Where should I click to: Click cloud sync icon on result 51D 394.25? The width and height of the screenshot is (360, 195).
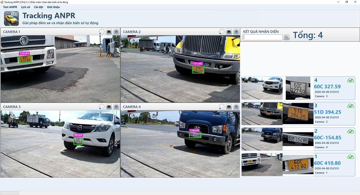[350, 106]
